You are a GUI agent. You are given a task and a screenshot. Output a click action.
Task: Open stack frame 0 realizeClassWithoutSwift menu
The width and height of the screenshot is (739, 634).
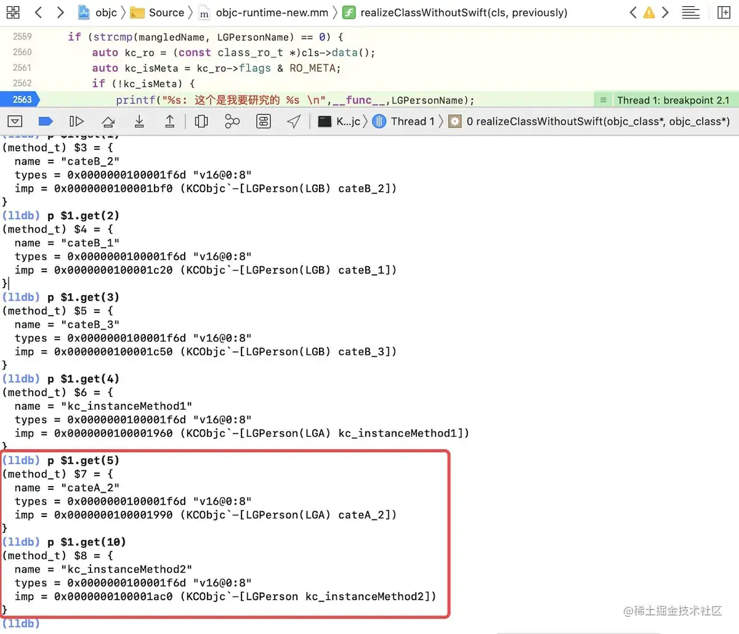tap(589, 121)
